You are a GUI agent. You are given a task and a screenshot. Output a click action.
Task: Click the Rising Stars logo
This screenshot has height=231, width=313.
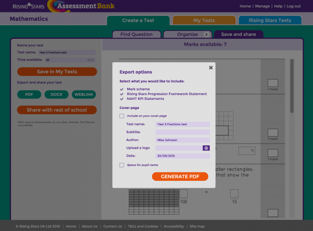point(28,6)
